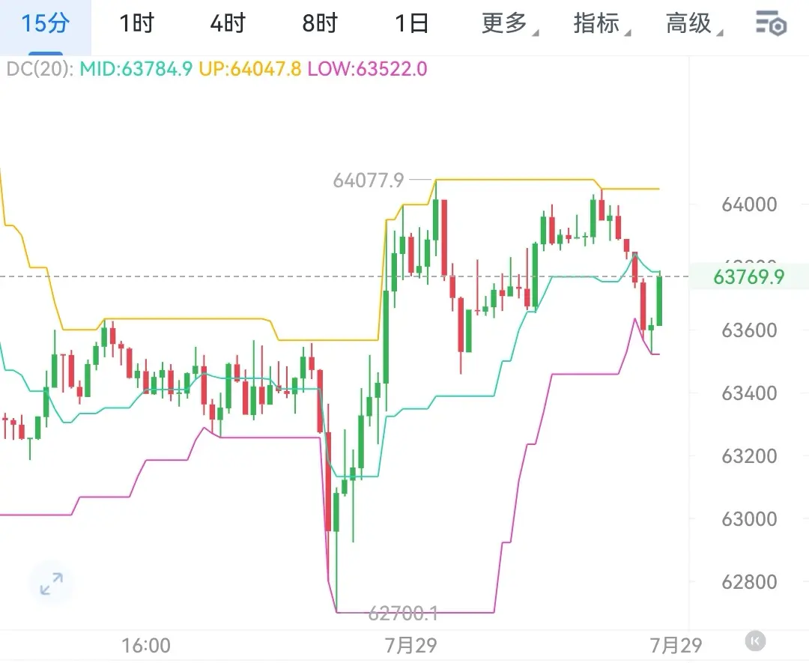Open the 高级 advanced dropdown
Image resolution: width=809 pixels, height=663 pixels.
(x=694, y=24)
